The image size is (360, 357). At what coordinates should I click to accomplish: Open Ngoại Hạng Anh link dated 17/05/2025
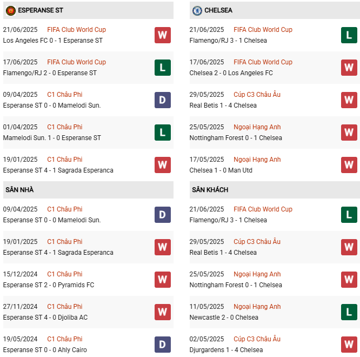[257, 160]
